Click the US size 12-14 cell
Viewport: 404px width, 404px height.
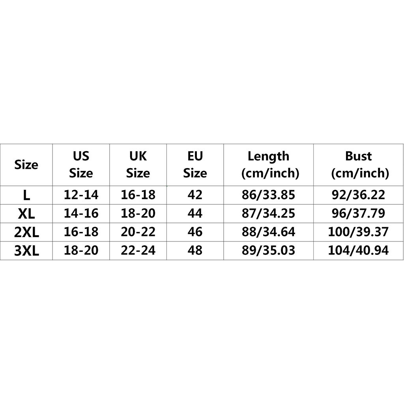point(81,195)
